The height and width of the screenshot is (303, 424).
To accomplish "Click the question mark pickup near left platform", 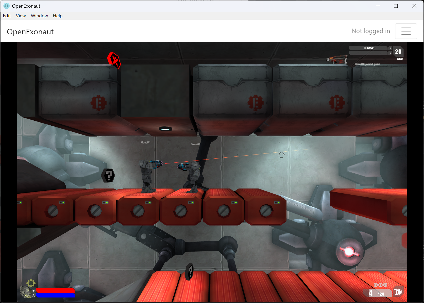I will [x=109, y=176].
